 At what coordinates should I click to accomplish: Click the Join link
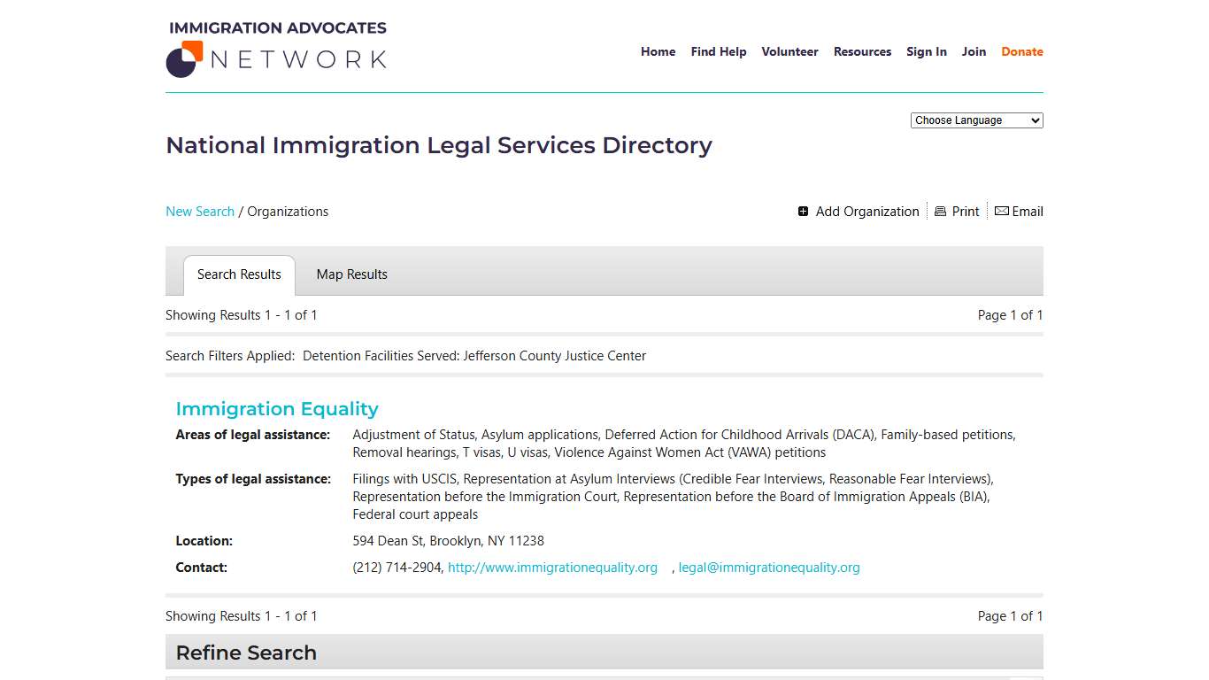click(974, 51)
